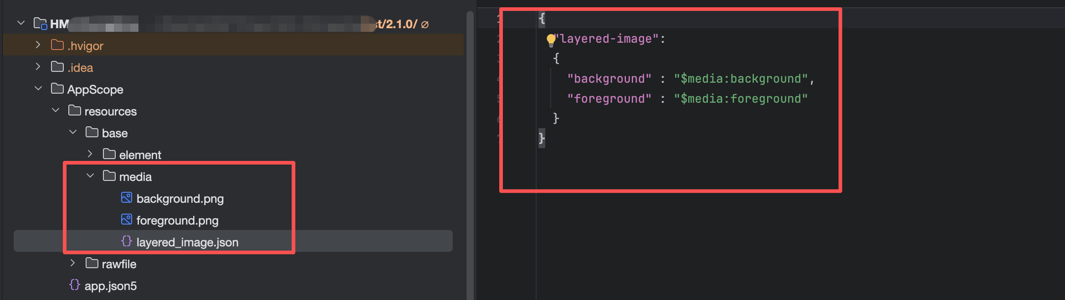Click the rawfile folder icon
This screenshot has width=1065, height=300.
[92, 263]
